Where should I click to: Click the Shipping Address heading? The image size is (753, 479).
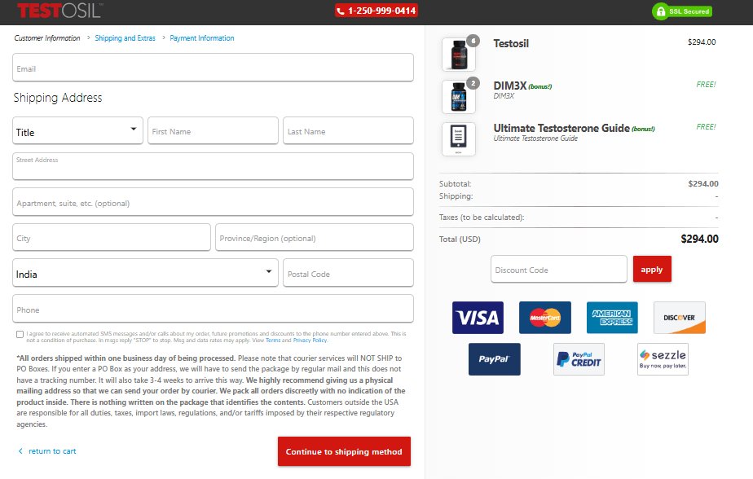pyautogui.click(x=58, y=98)
